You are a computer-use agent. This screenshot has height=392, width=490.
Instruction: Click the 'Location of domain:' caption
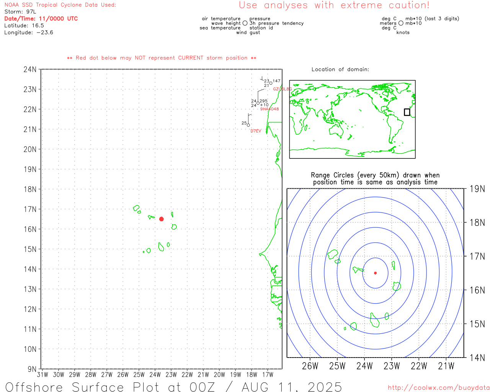pos(340,69)
